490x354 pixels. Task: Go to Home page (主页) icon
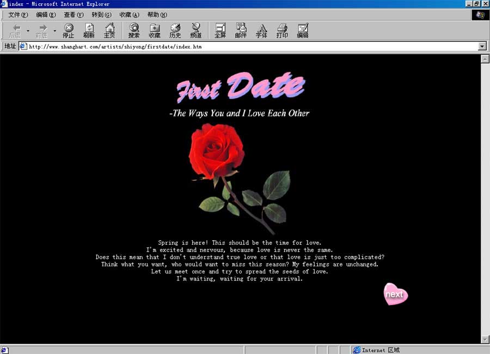(x=109, y=30)
